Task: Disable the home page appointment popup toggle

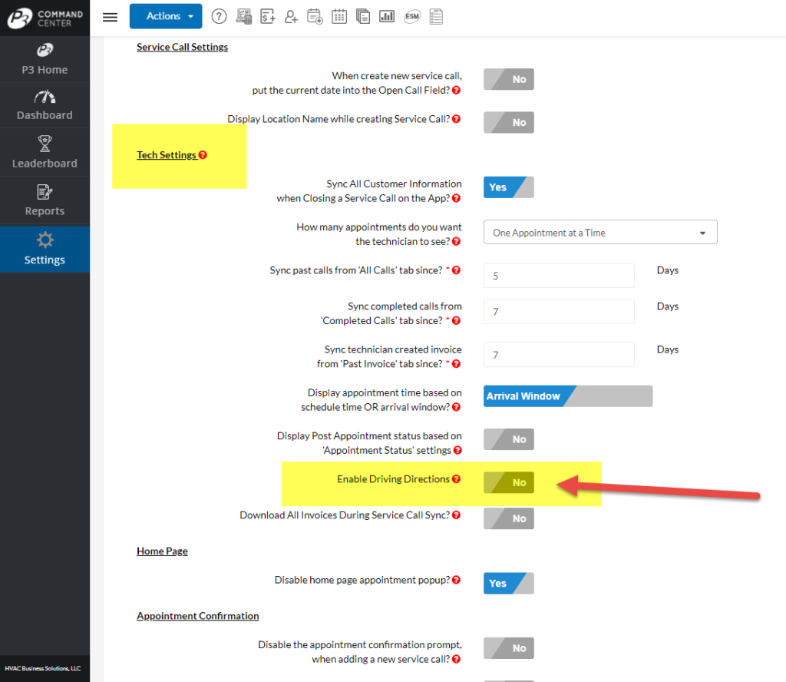Action: pyautogui.click(x=508, y=583)
